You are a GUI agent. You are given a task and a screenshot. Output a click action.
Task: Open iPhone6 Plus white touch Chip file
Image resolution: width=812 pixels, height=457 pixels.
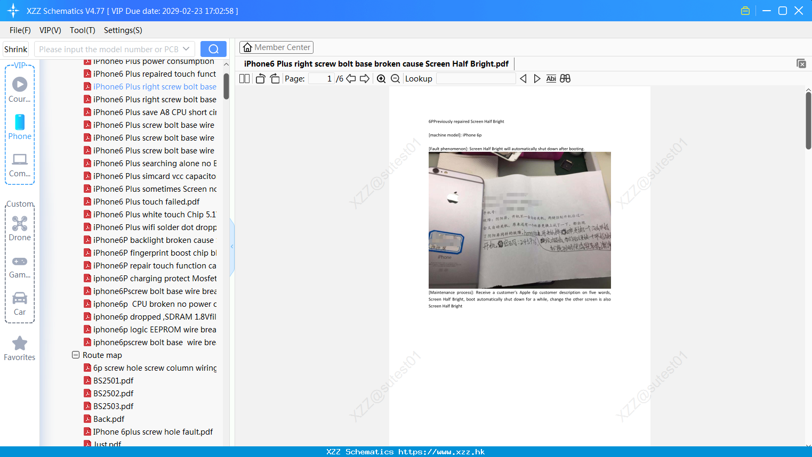point(150,215)
